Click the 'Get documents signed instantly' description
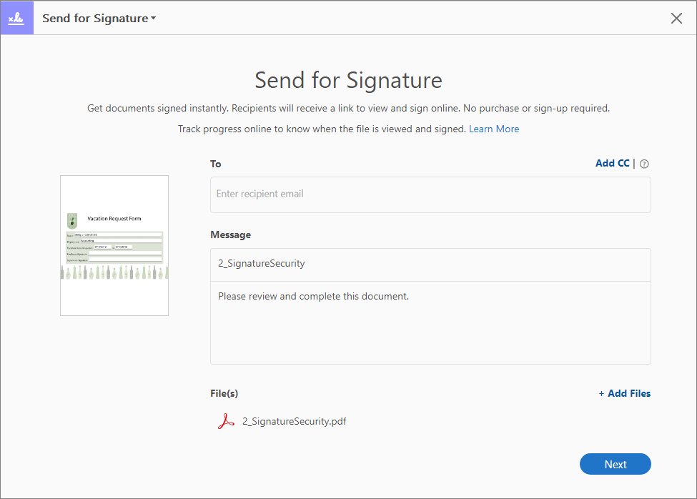Image resolution: width=697 pixels, height=499 pixels. point(348,109)
